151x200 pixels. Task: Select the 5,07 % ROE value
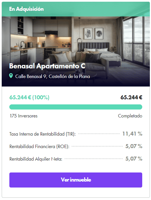pos(134,146)
